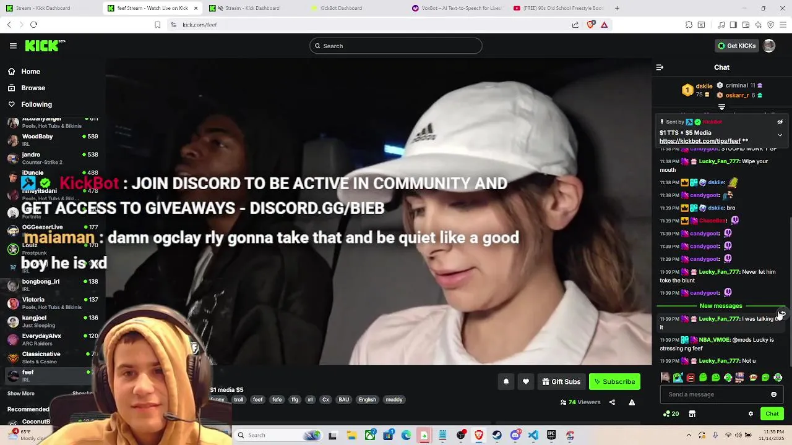Expand Show More in following list
The width and height of the screenshot is (792, 445).
pyautogui.click(x=21, y=394)
